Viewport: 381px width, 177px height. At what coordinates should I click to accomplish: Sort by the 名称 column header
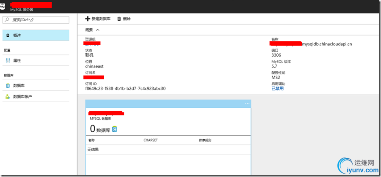click(91, 140)
